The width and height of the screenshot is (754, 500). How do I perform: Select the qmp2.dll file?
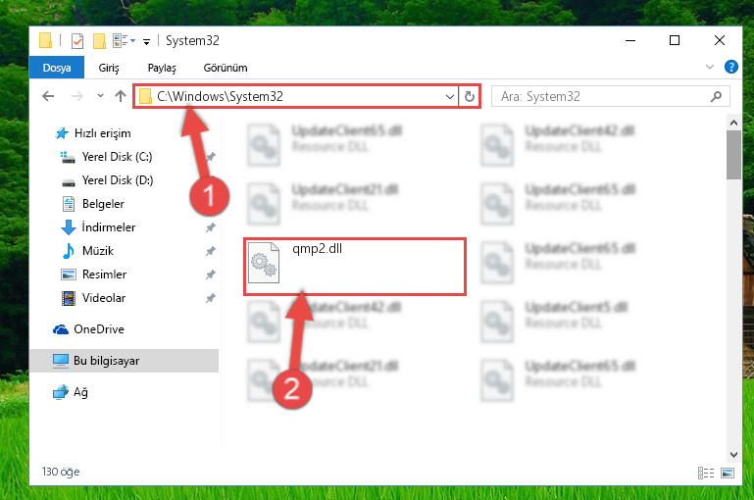tap(355, 266)
